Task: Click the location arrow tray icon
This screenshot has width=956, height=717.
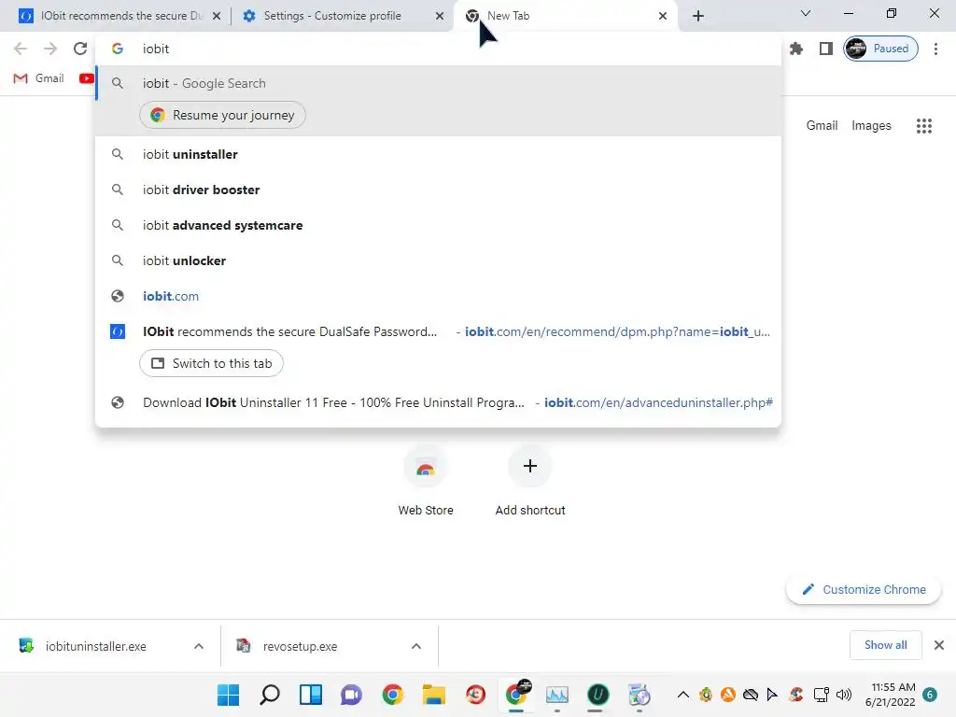Action: click(x=772, y=695)
